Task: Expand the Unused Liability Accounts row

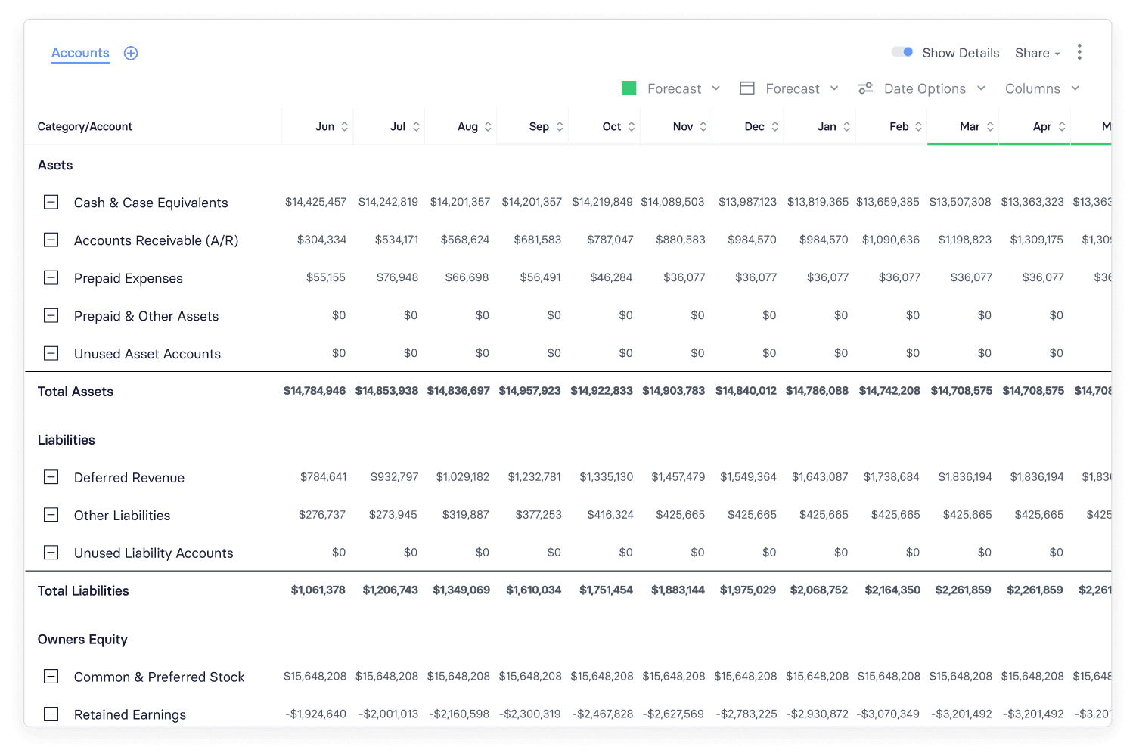Action: point(51,553)
